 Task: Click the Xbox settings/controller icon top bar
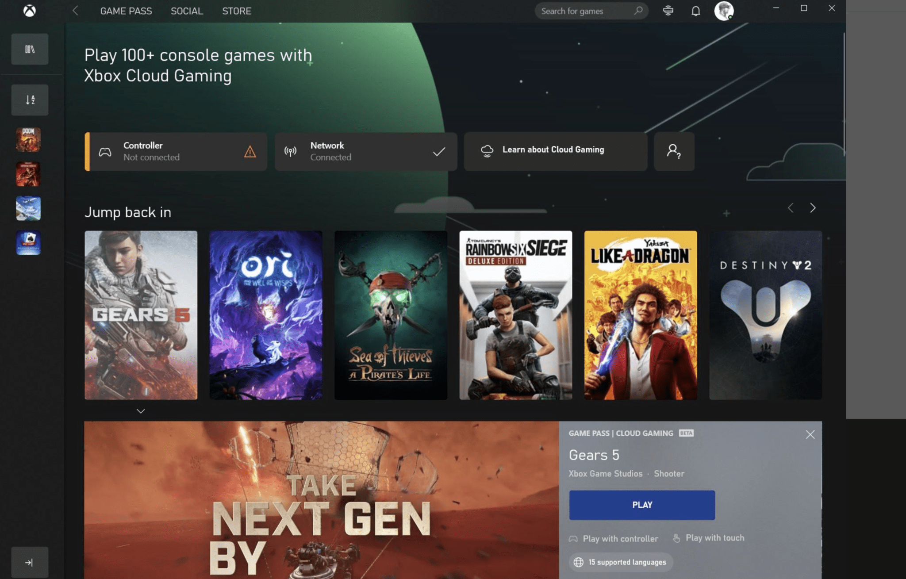pos(668,11)
